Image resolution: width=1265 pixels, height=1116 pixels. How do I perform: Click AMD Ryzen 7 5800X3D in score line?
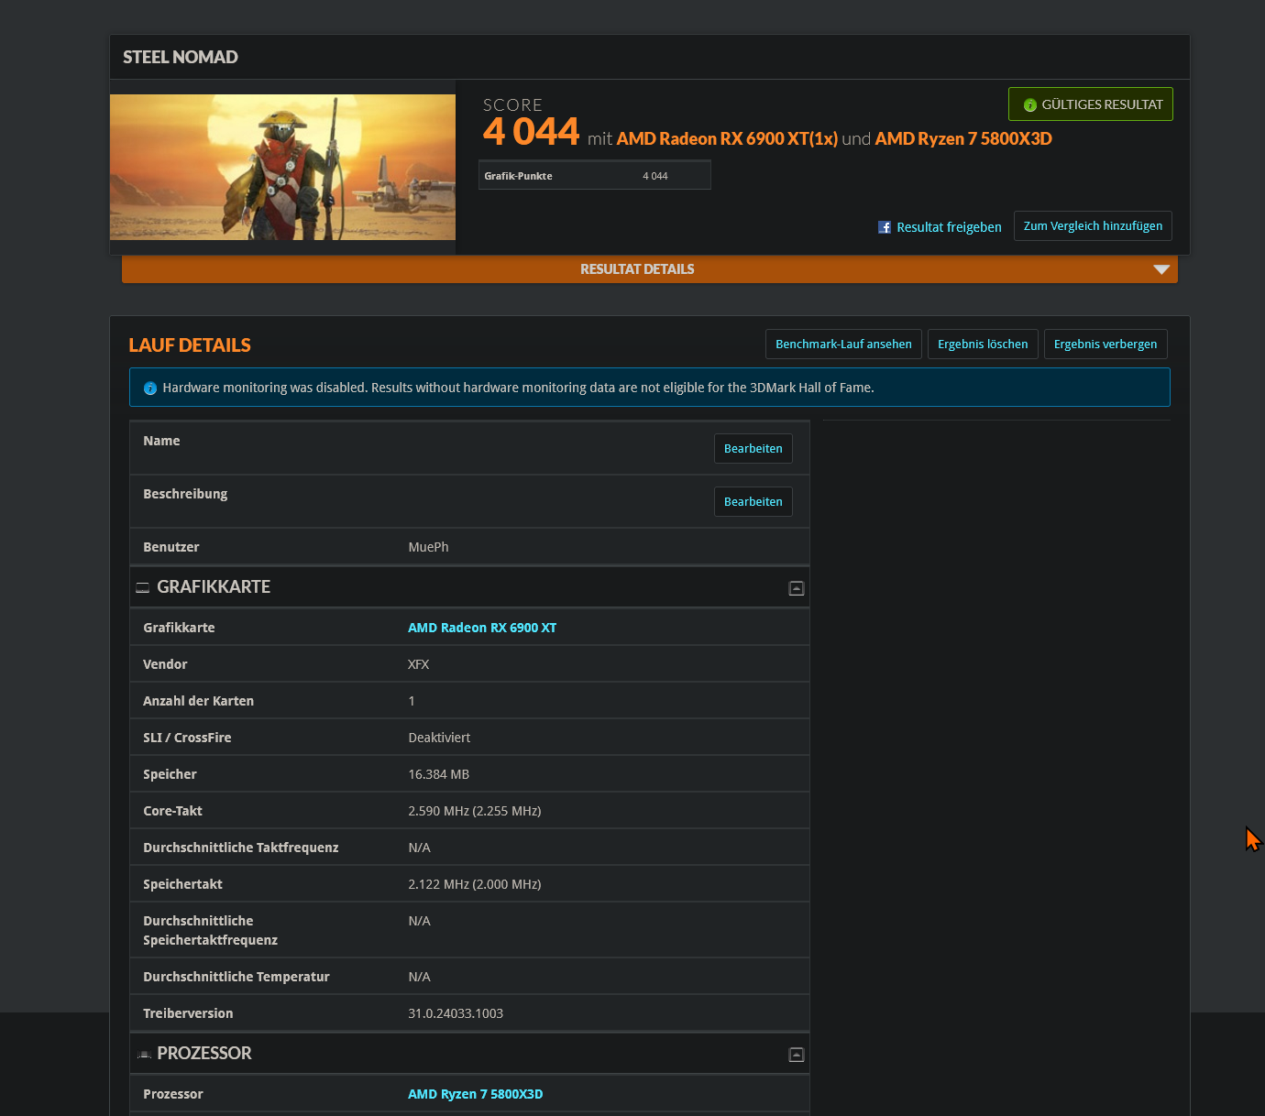[963, 138]
